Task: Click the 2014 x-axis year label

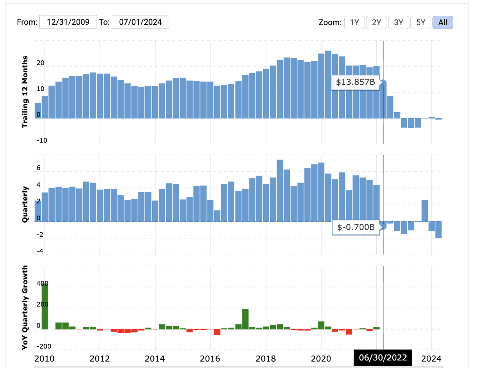Action: coord(155,359)
